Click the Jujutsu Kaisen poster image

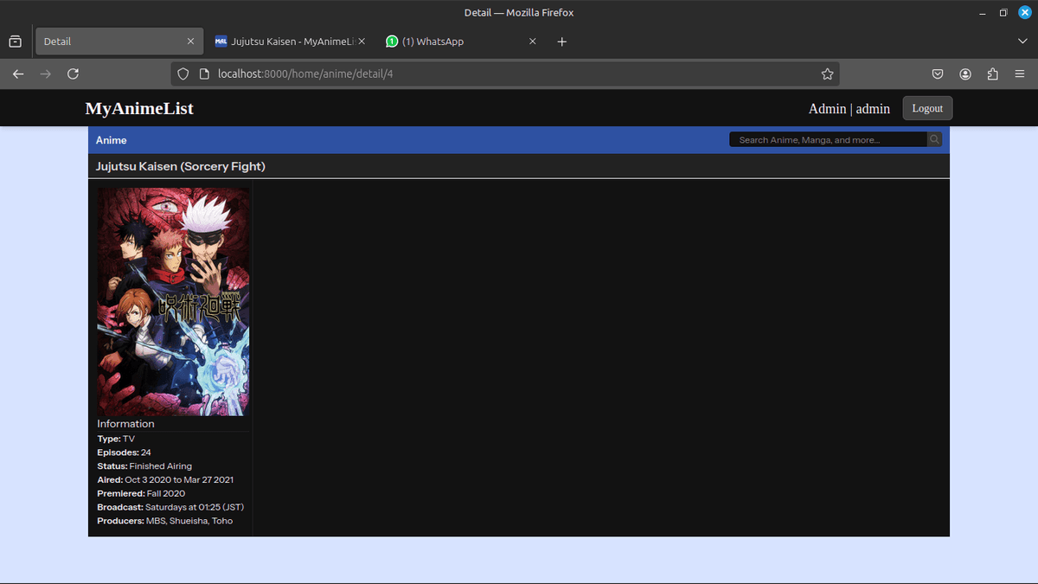click(172, 301)
